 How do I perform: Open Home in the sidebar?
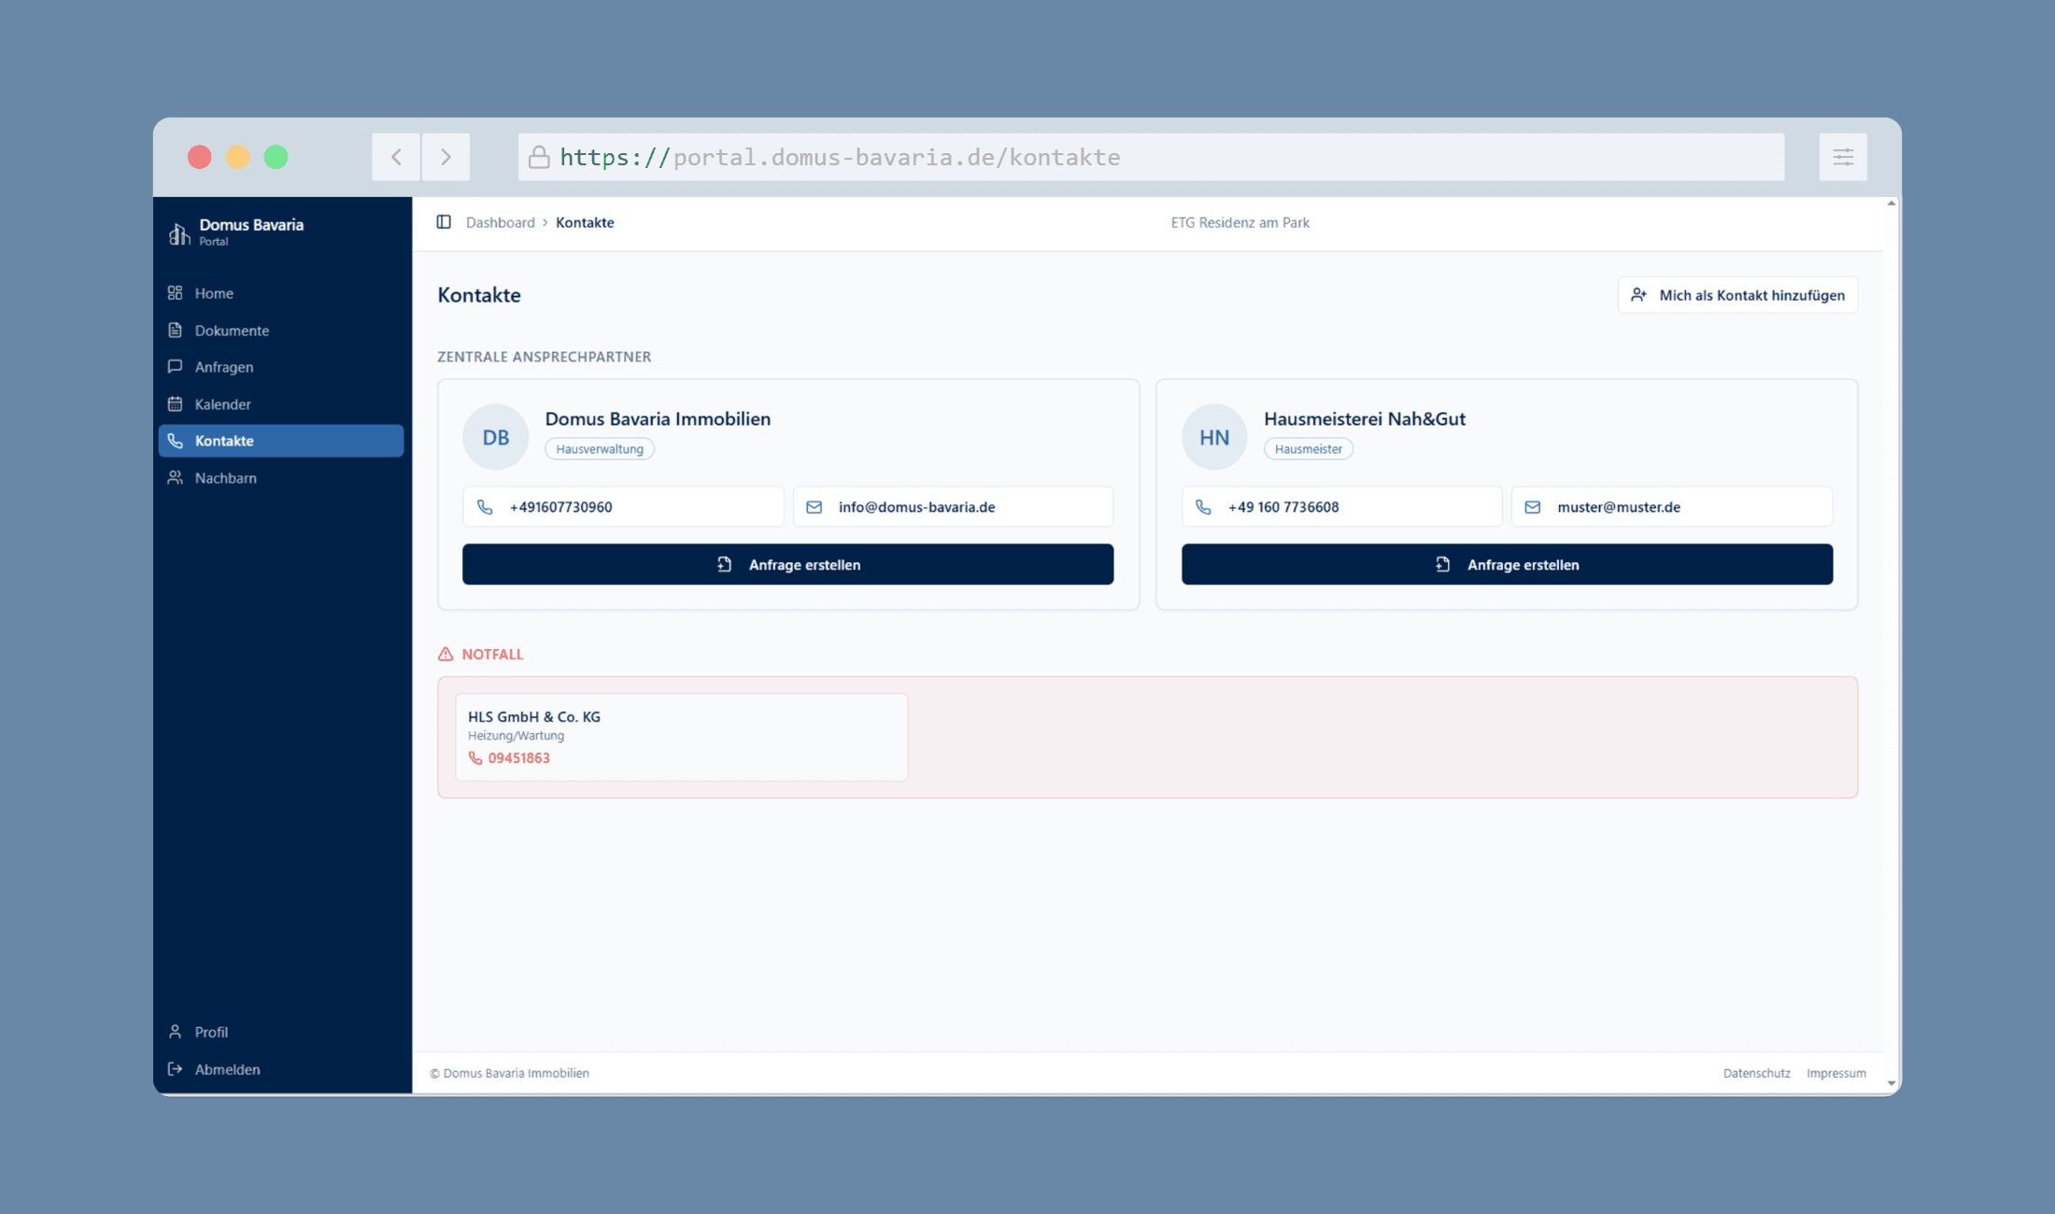281,293
